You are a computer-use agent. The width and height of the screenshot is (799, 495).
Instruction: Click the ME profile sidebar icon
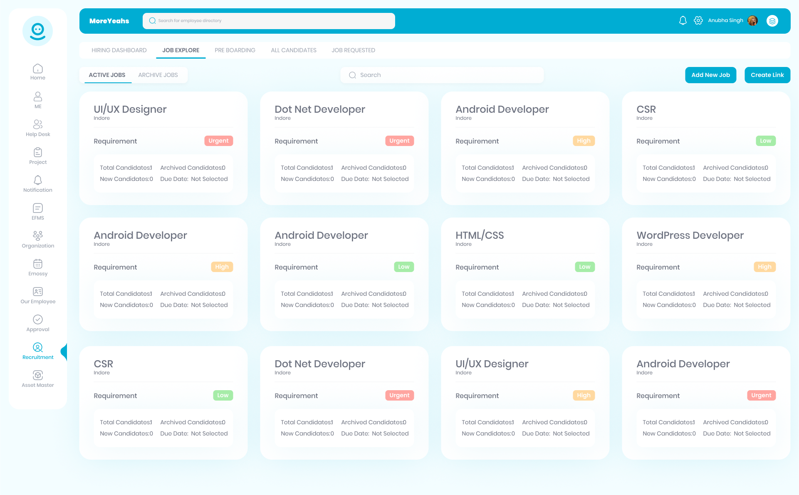coord(38,100)
